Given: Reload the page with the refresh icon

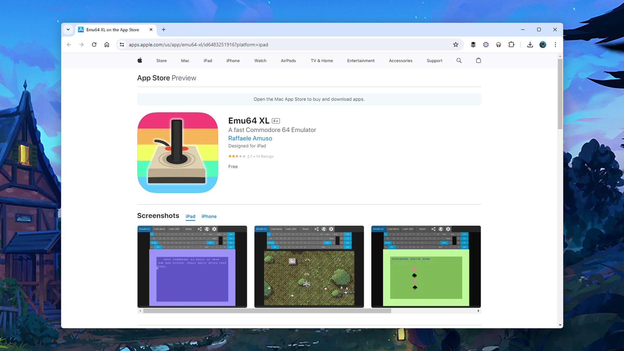Looking at the screenshot, I should [94, 45].
